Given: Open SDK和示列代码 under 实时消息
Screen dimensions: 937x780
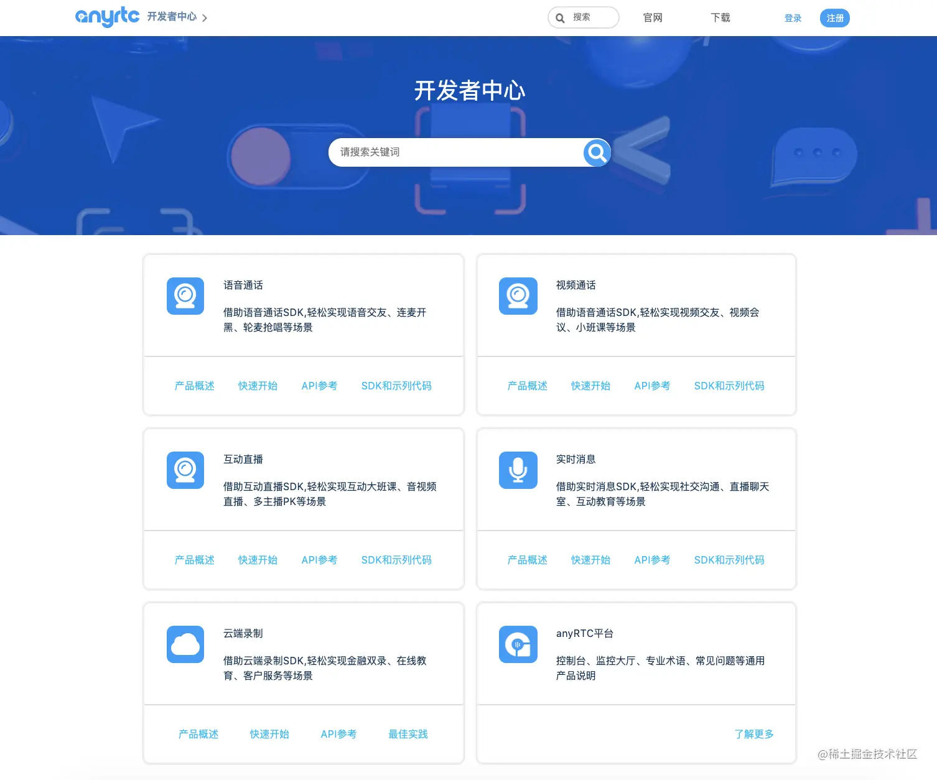Looking at the screenshot, I should (x=729, y=560).
